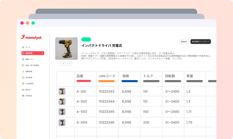Click the red close window dot
The width and height of the screenshot is (233, 139).
[22, 23]
